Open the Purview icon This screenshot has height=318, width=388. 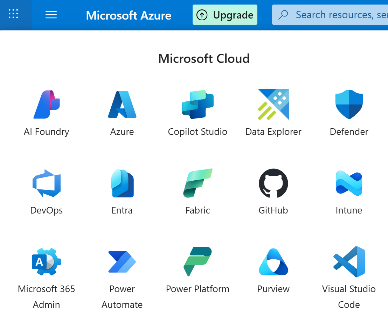273,262
